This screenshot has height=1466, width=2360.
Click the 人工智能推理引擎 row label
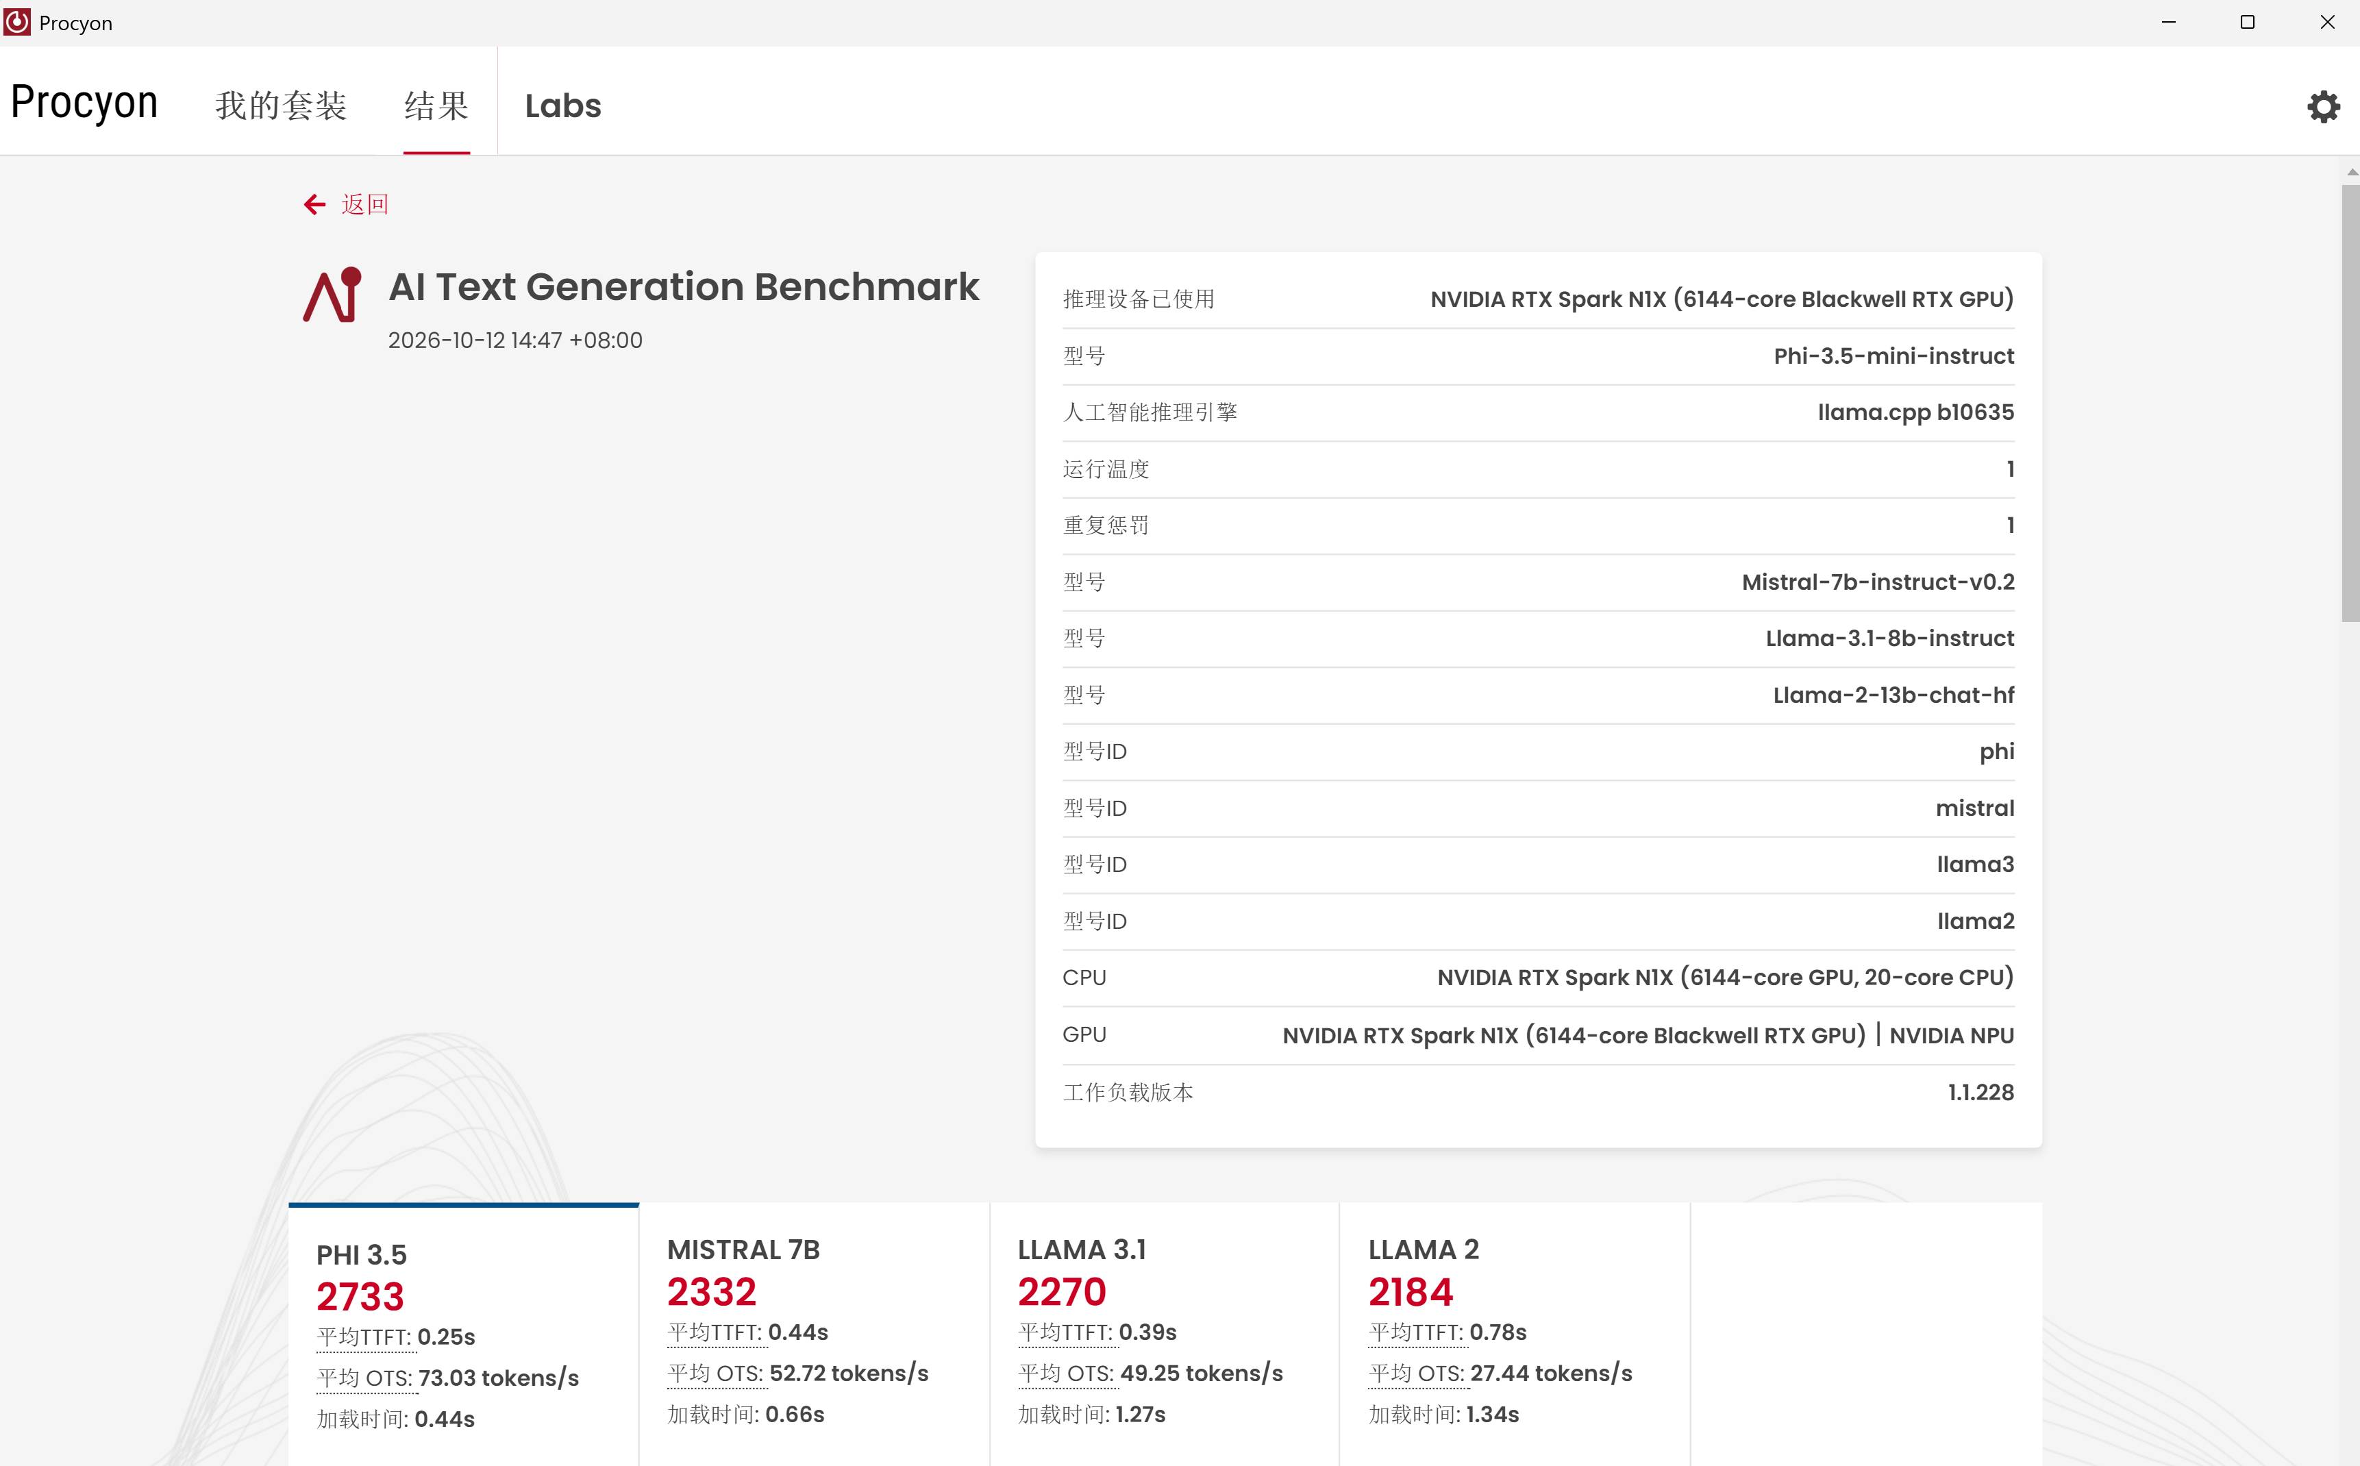[1150, 412]
